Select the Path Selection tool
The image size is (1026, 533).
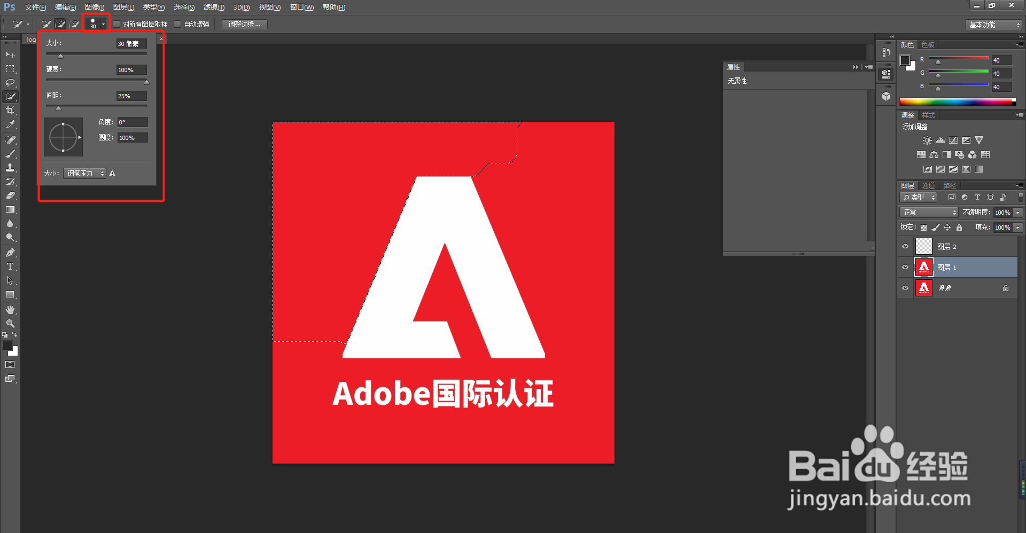[10, 280]
